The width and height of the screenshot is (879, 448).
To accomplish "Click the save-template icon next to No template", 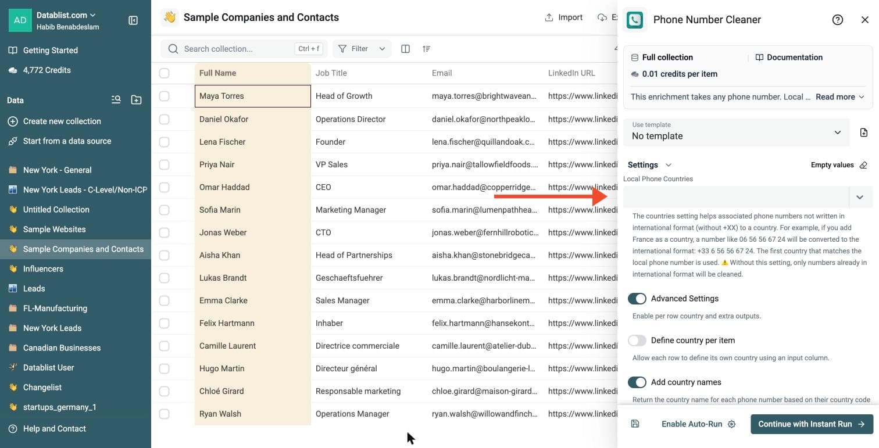I will [864, 132].
